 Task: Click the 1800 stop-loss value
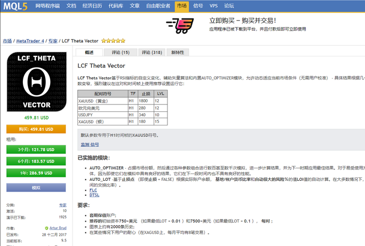[x=143, y=101]
